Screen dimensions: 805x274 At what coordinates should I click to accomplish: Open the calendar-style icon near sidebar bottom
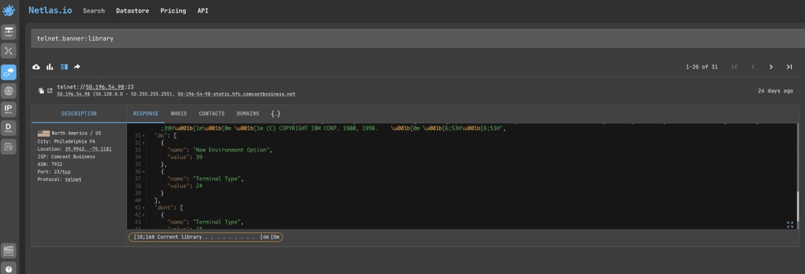tap(9, 251)
